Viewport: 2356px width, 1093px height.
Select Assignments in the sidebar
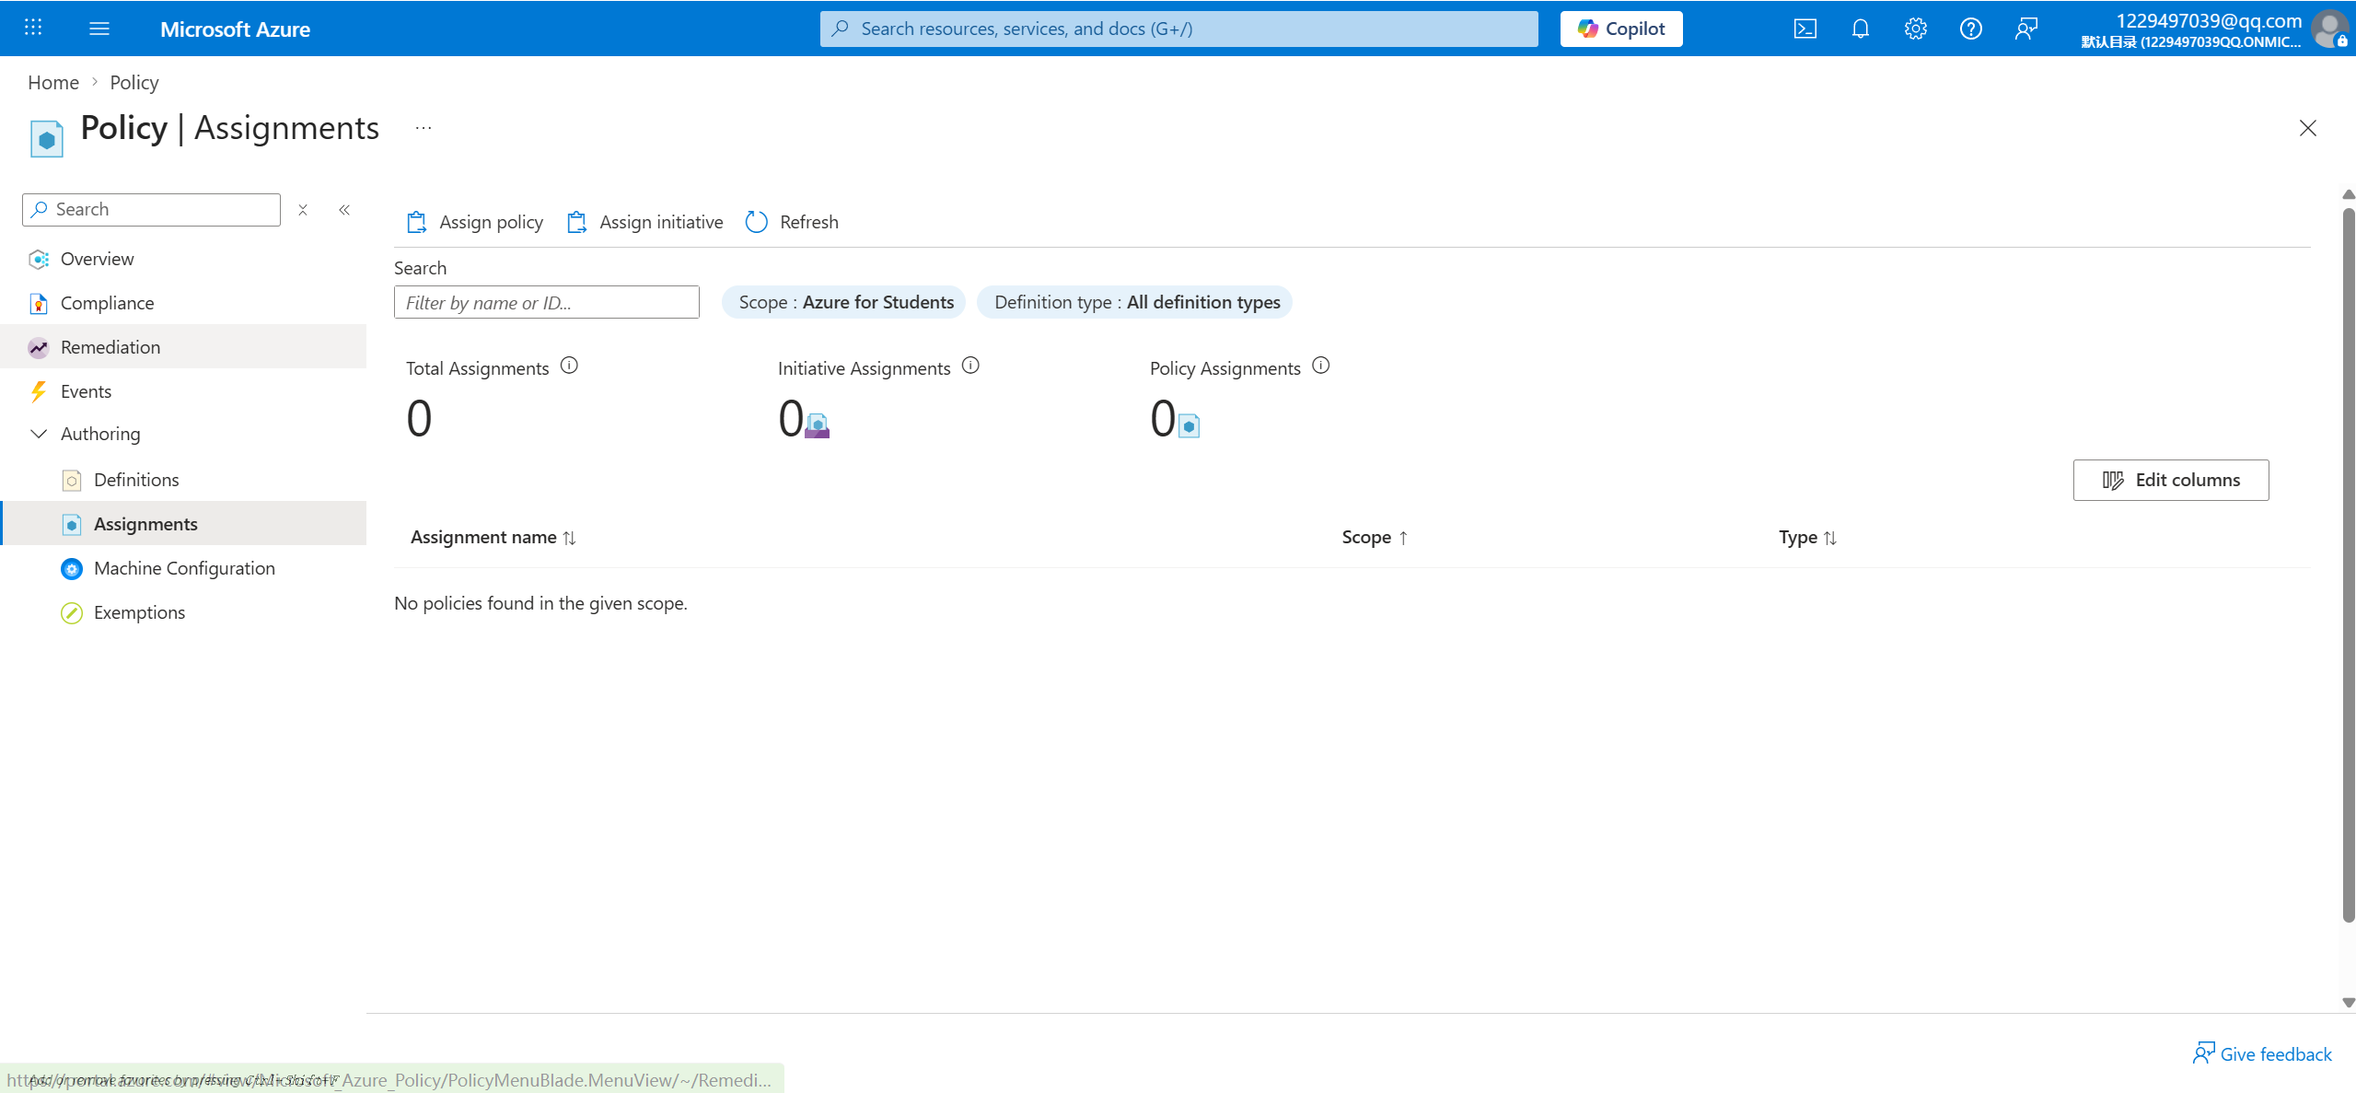tap(184, 524)
